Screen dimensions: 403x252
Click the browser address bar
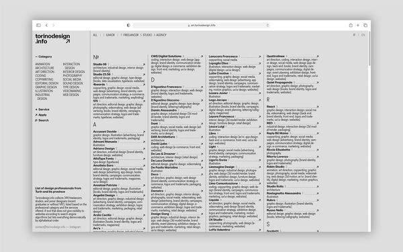(x=201, y=26)
